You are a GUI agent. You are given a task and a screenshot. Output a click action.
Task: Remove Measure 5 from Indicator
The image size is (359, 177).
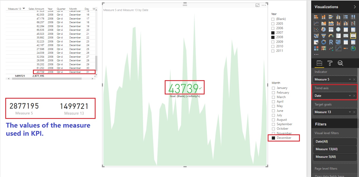pos(354,79)
